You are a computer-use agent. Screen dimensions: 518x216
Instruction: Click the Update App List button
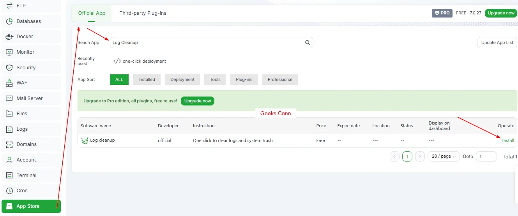497,42
